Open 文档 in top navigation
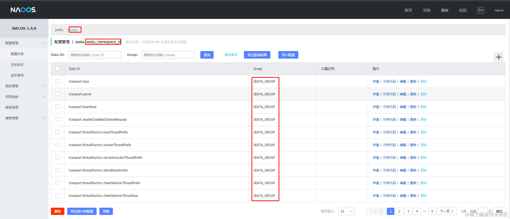Screen dimensions: 510x219 (x=427, y=10)
